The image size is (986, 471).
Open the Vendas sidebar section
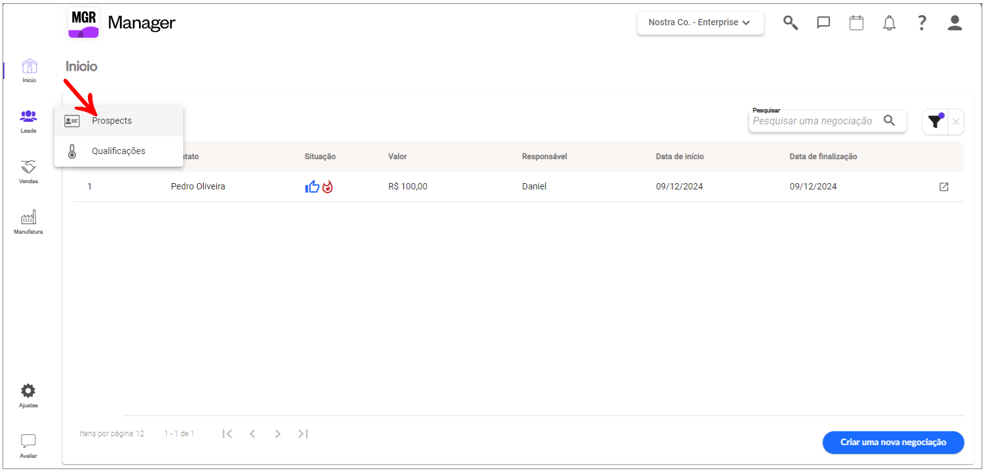[x=28, y=171]
